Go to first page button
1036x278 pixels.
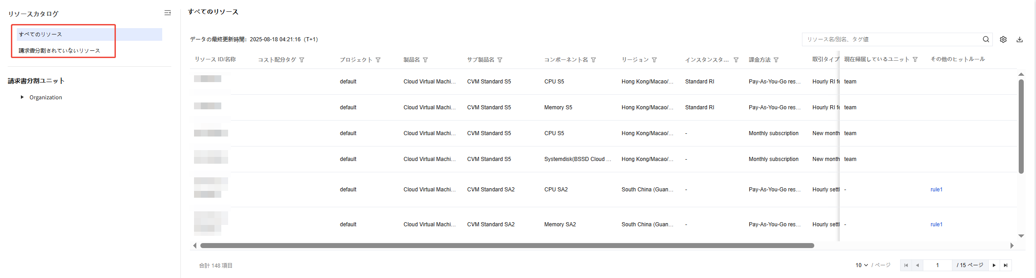click(x=906, y=265)
